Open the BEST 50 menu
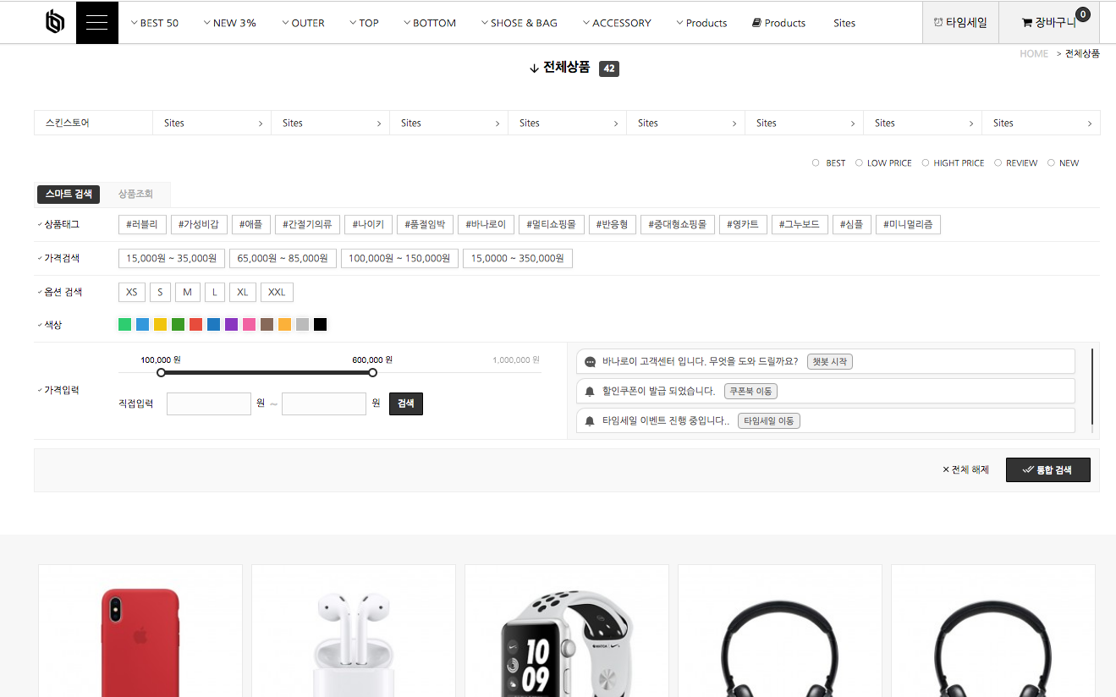Viewport: 1116px width, 697px height. coord(155,23)
